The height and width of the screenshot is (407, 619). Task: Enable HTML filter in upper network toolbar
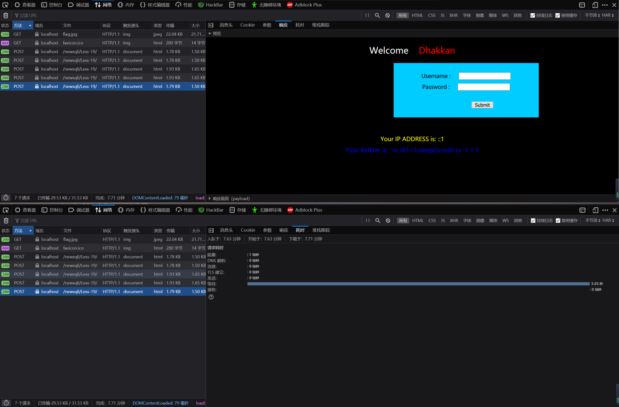pos(417,15)
